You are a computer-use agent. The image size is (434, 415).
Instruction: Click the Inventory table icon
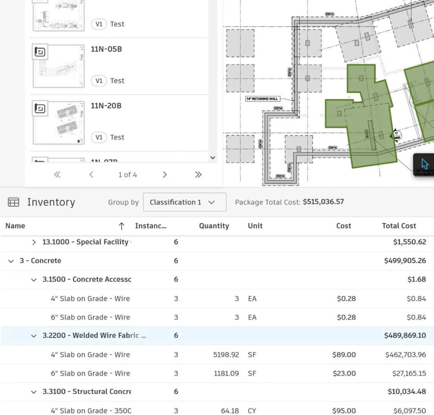pyautogui.click(x=13, y=202)
